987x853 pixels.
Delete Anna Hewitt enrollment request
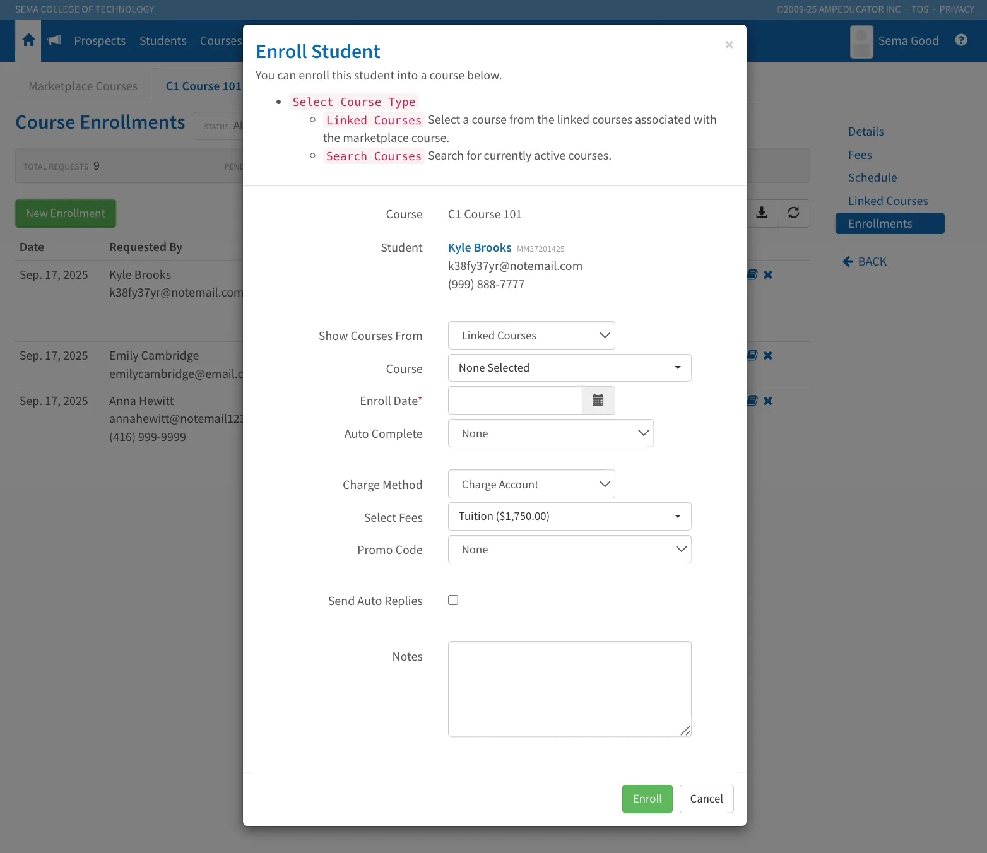(768, 401)
